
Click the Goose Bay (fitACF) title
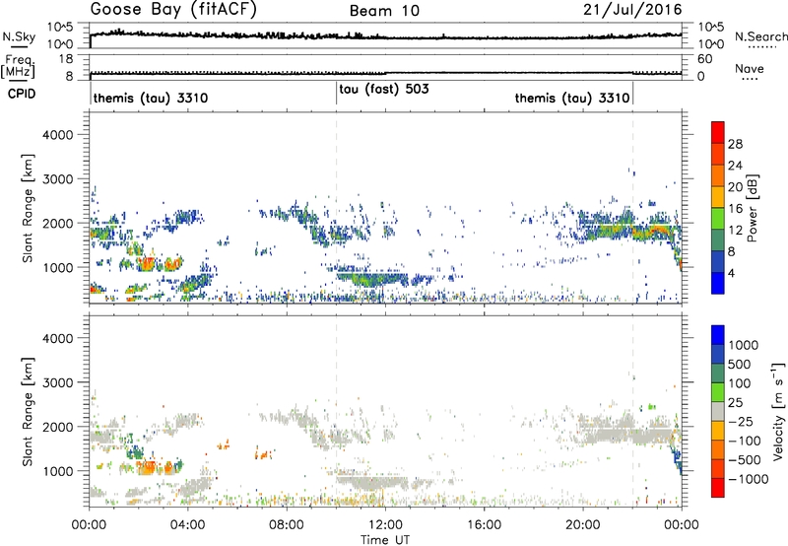point(173,10)
